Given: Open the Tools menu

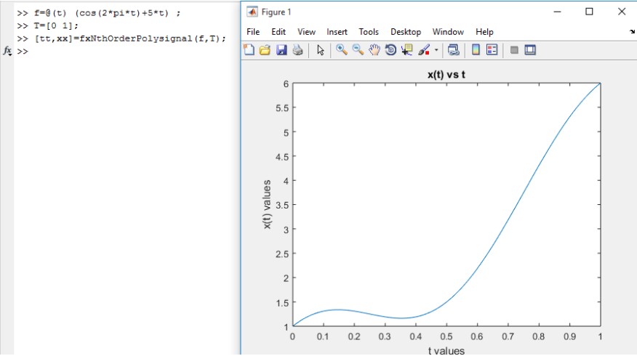Looking at the screenshot, I should click(369, 32).
